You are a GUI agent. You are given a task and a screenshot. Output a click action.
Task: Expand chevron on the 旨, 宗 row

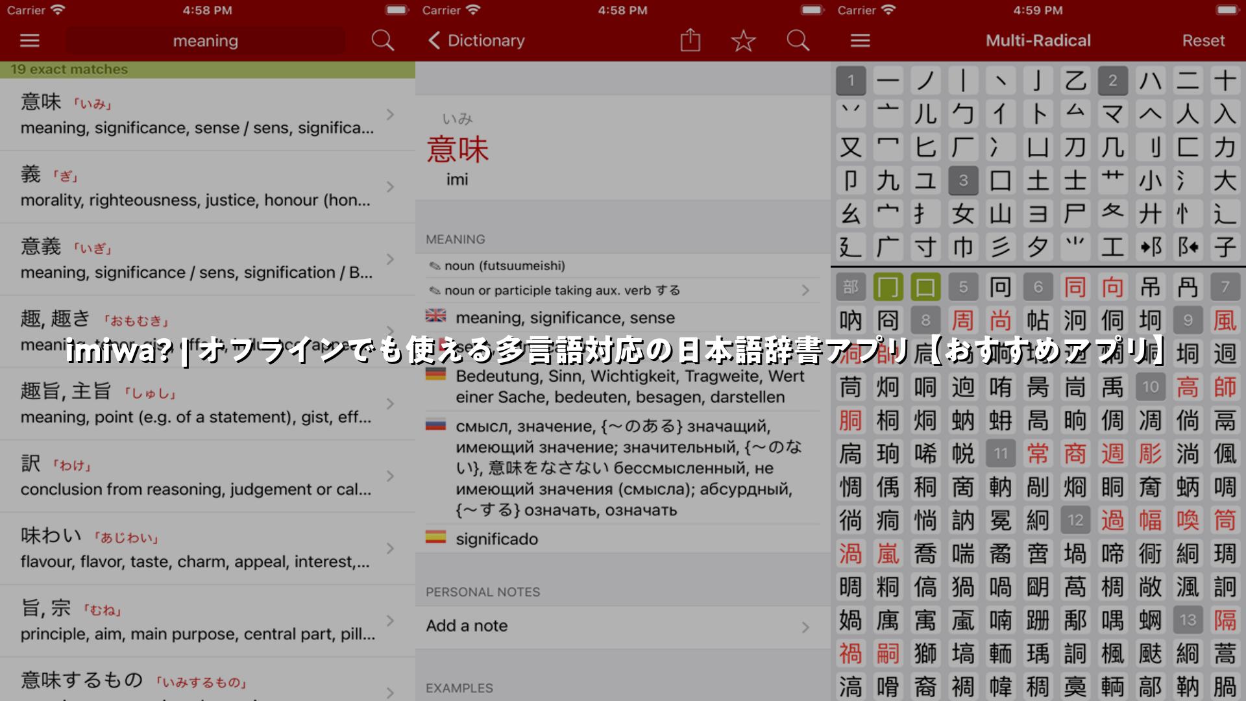(390, 621)
